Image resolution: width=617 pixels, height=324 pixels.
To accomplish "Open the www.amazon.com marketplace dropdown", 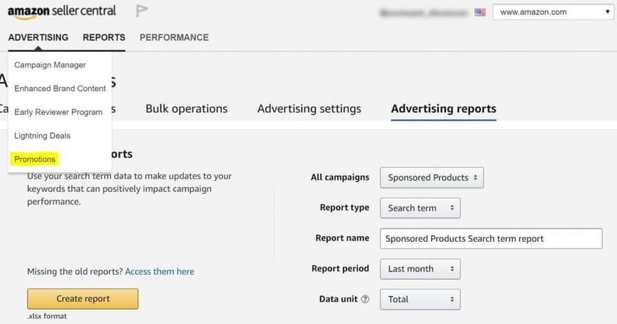I will 553,12.
